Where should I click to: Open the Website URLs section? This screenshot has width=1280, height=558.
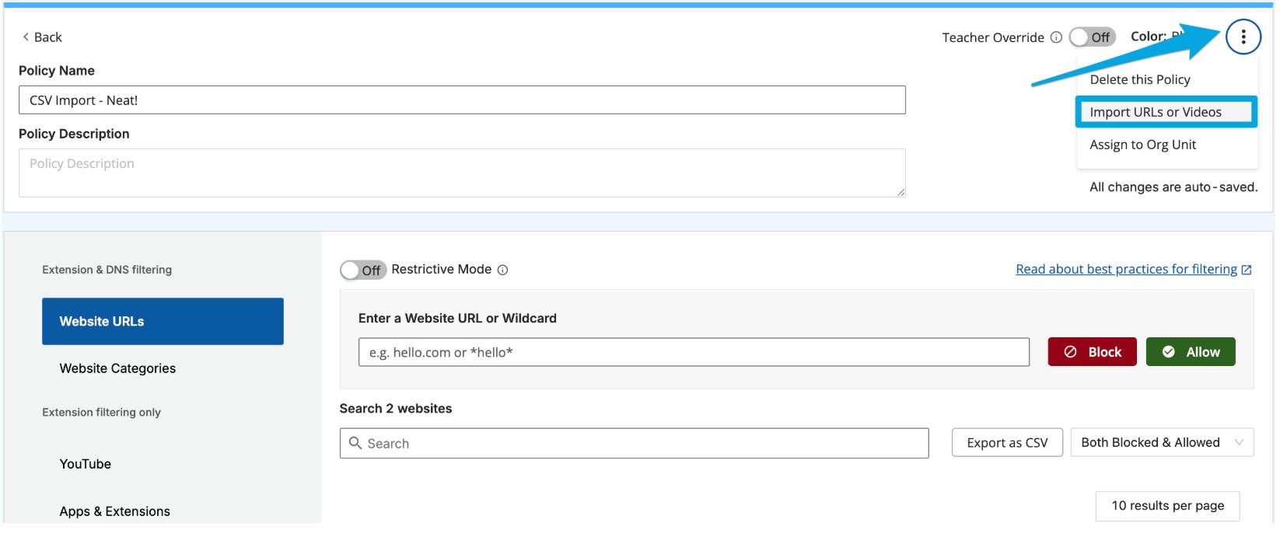pos(163,321)
